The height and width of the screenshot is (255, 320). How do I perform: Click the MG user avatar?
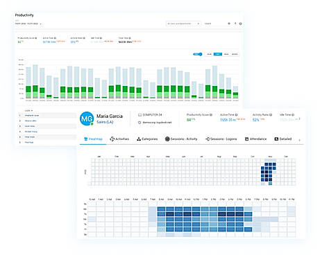coord(87,118)
